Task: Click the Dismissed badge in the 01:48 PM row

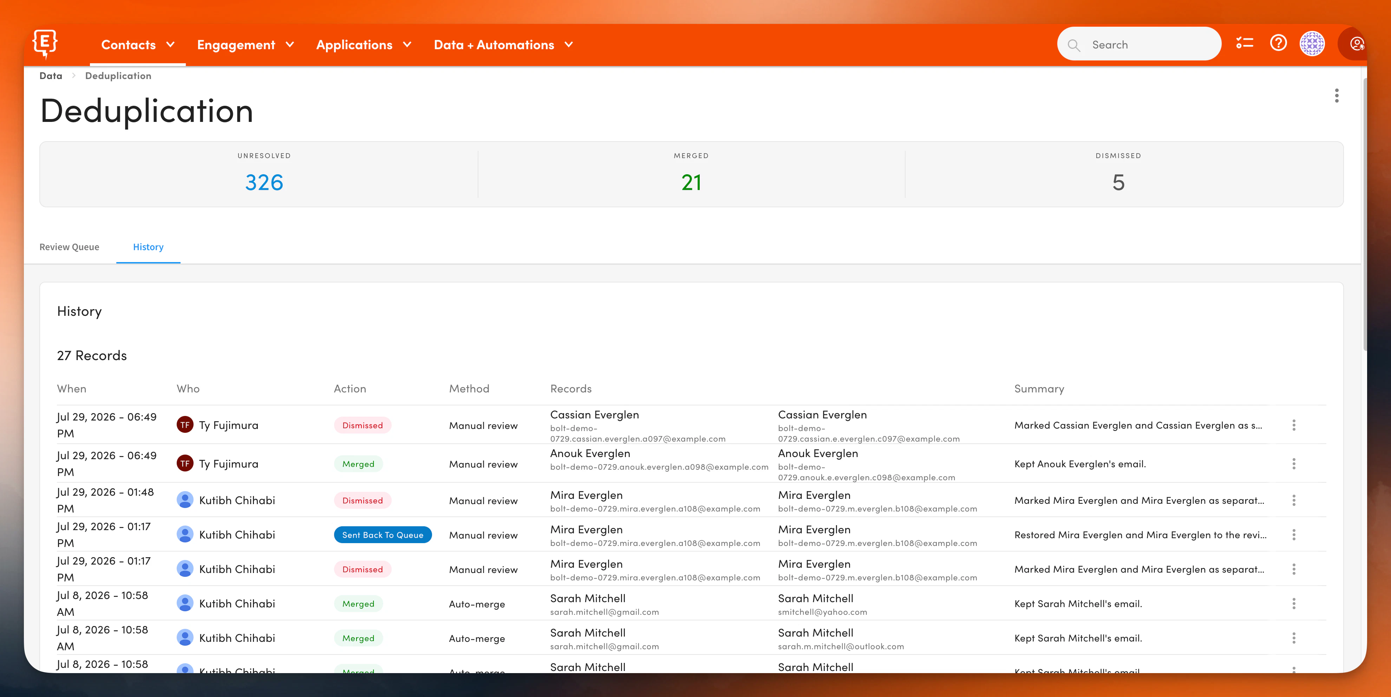Action: coord(363,501)
